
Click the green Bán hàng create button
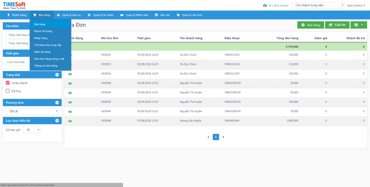click(x=310, y=25)
